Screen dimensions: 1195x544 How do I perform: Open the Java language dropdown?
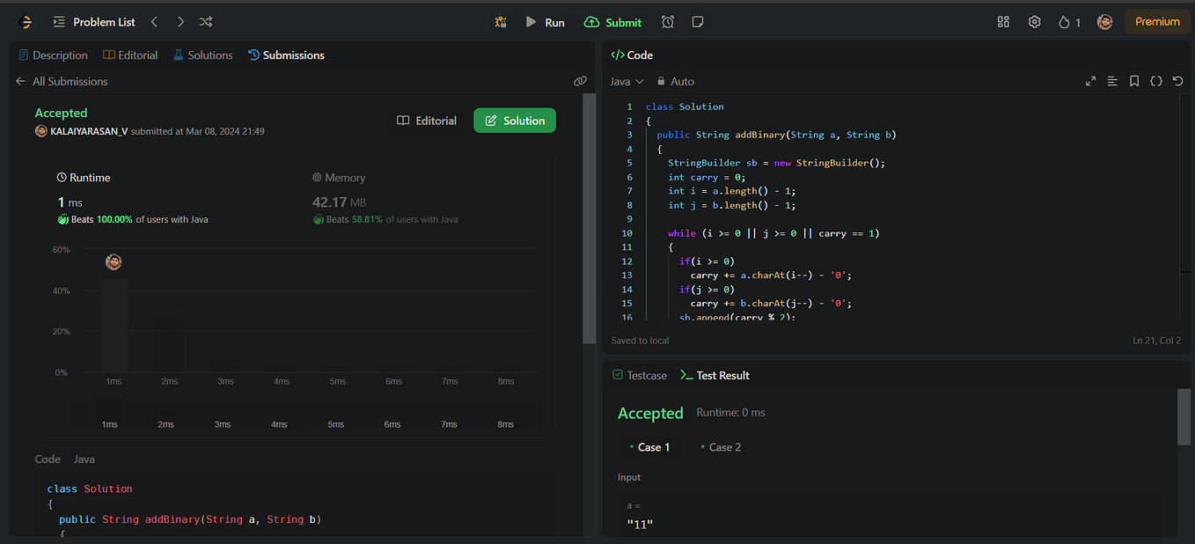[x=627, y=81]
